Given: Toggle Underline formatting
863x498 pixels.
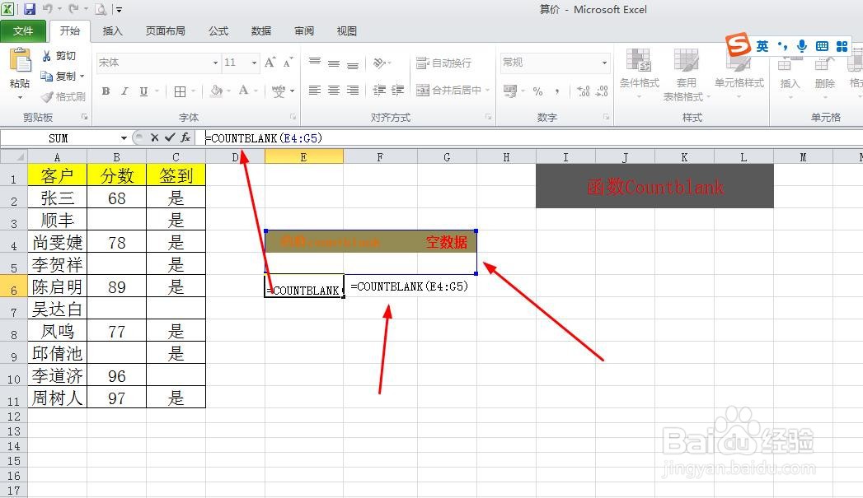Looking at the screenshot, I should [x=143, y=91].
